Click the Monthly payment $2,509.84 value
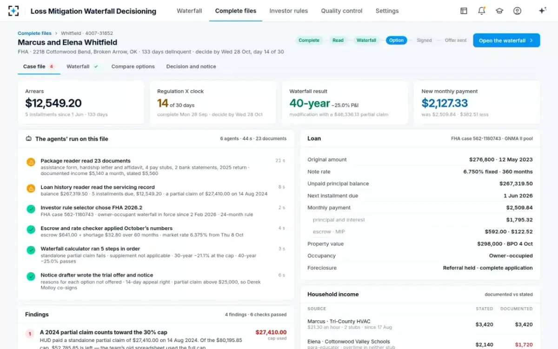558x349 pixels. (519, 208)
